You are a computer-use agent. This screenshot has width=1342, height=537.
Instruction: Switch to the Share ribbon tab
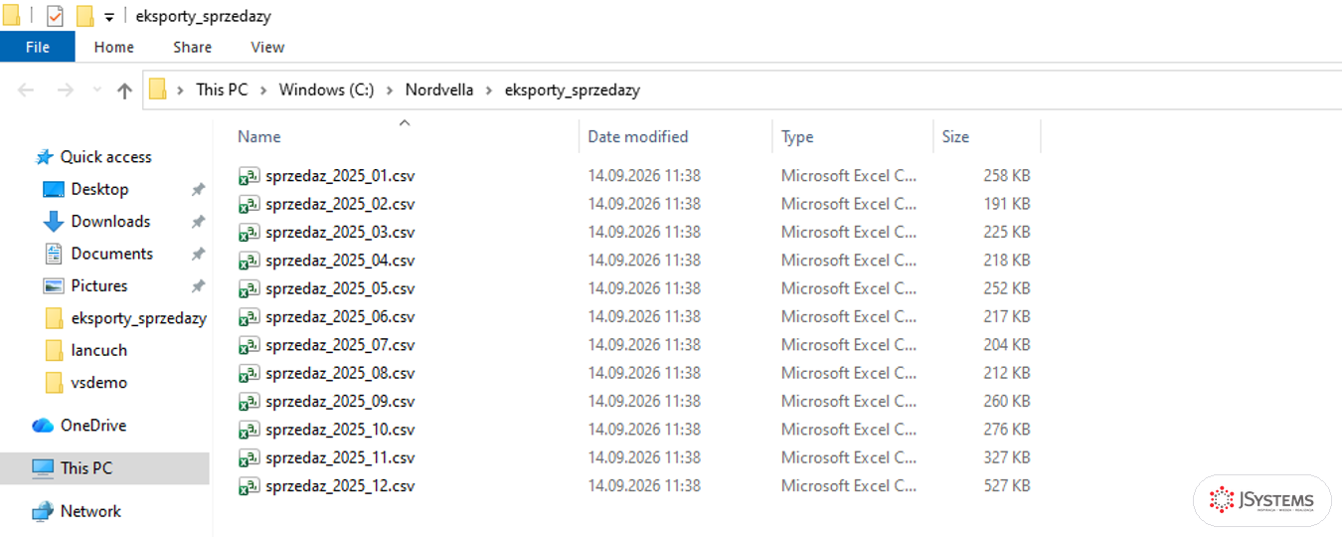(x=192, y=47)
